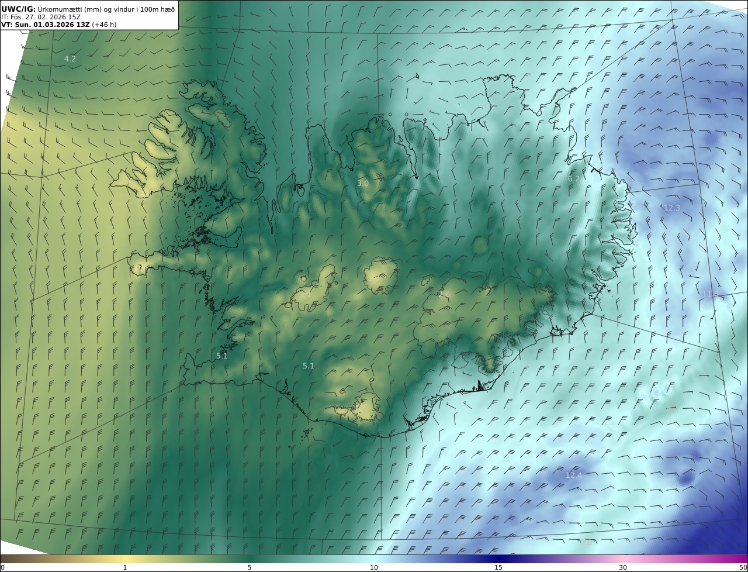
Task: Click the '12.3' value label offshore
Action: point(671,208)
